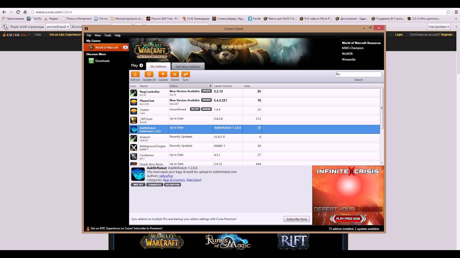Viewport: 460px width, 258px height.
Task: Click ACCEPT button for Chatter
Action: tap(195, 109)
